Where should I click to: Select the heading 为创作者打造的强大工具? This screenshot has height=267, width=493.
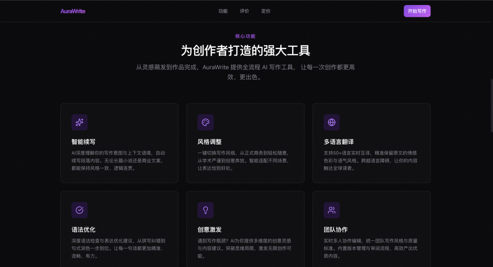[246, 51]
